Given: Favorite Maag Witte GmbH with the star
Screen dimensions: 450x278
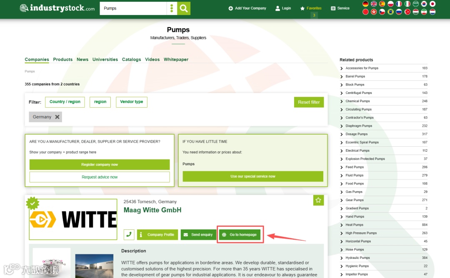Looking at the screenshot, I should coord(318,200).
